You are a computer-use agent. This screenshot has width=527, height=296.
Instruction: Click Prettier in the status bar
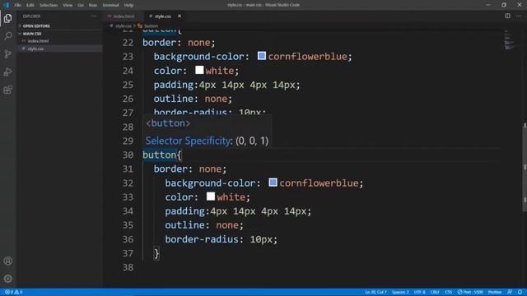tap(495, 292)
